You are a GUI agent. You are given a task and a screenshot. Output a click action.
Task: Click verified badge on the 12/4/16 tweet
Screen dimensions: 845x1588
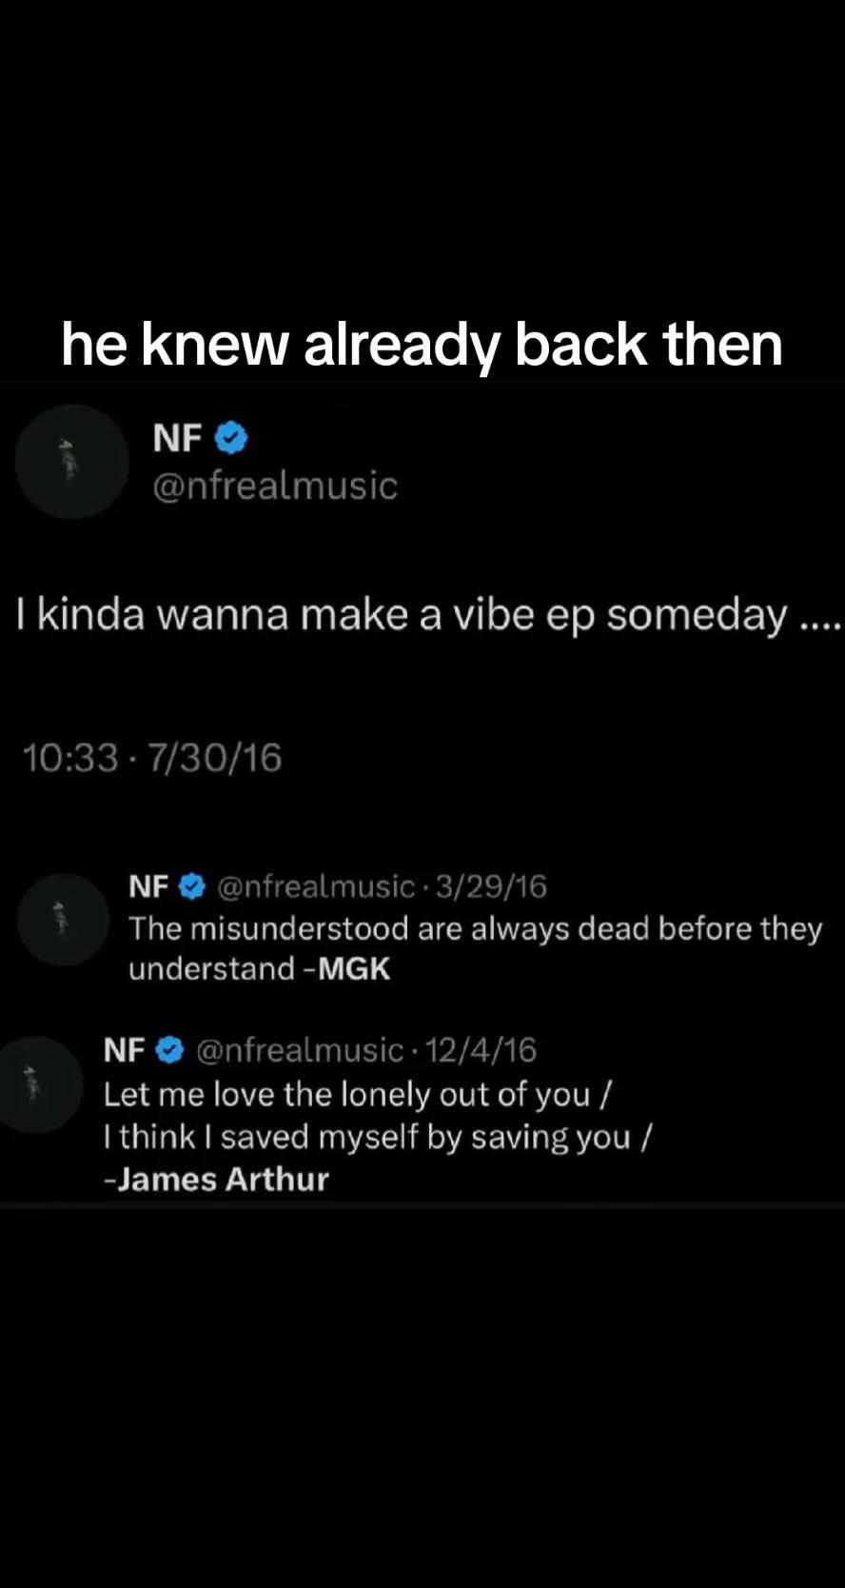(168, 1050)
